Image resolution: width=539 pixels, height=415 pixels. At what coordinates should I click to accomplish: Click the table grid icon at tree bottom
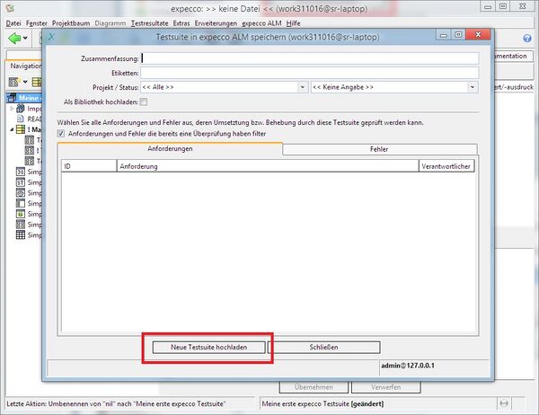(20, 235)
